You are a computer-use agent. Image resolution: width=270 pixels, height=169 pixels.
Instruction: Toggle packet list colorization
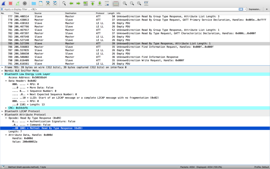pos(116,3)
